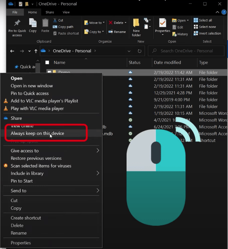Sort by the Name column header

click(x=59, y=62)
